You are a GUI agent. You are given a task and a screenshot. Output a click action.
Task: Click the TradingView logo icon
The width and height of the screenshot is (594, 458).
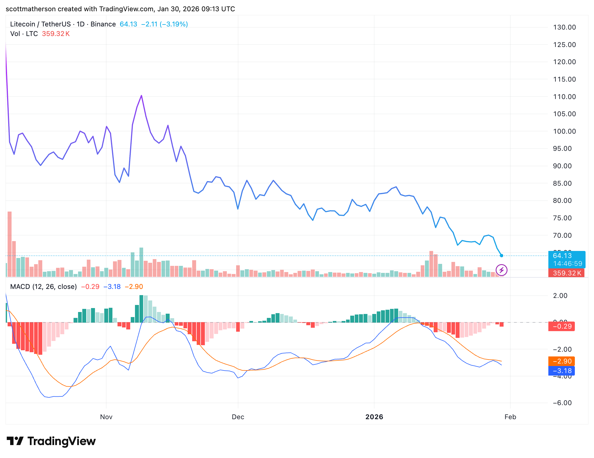[15, 441]
